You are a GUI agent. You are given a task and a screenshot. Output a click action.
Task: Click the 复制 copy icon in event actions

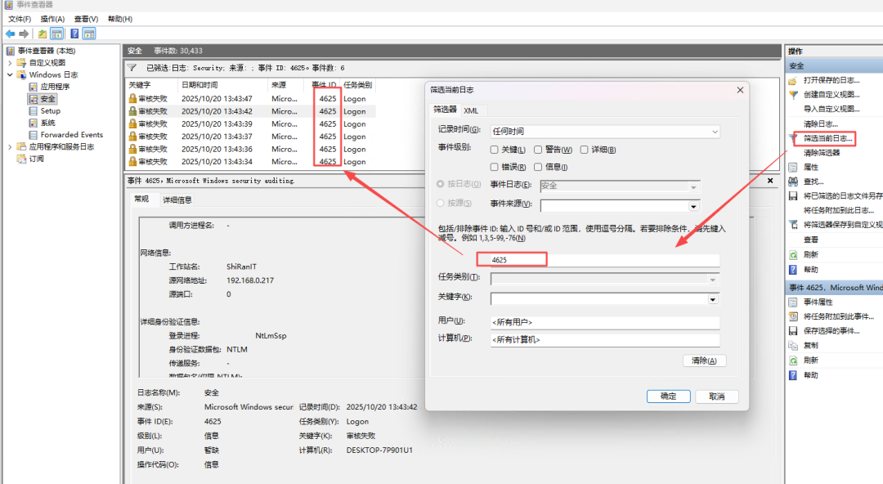click(793, 345)
